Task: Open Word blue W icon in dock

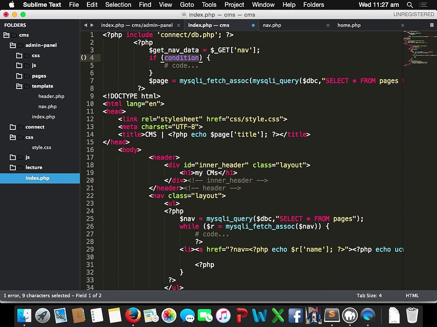Action: 259,316
